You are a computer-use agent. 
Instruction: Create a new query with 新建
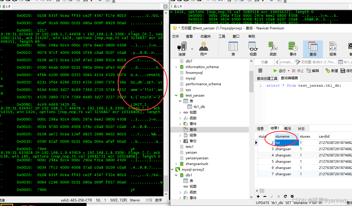[331, 71]
